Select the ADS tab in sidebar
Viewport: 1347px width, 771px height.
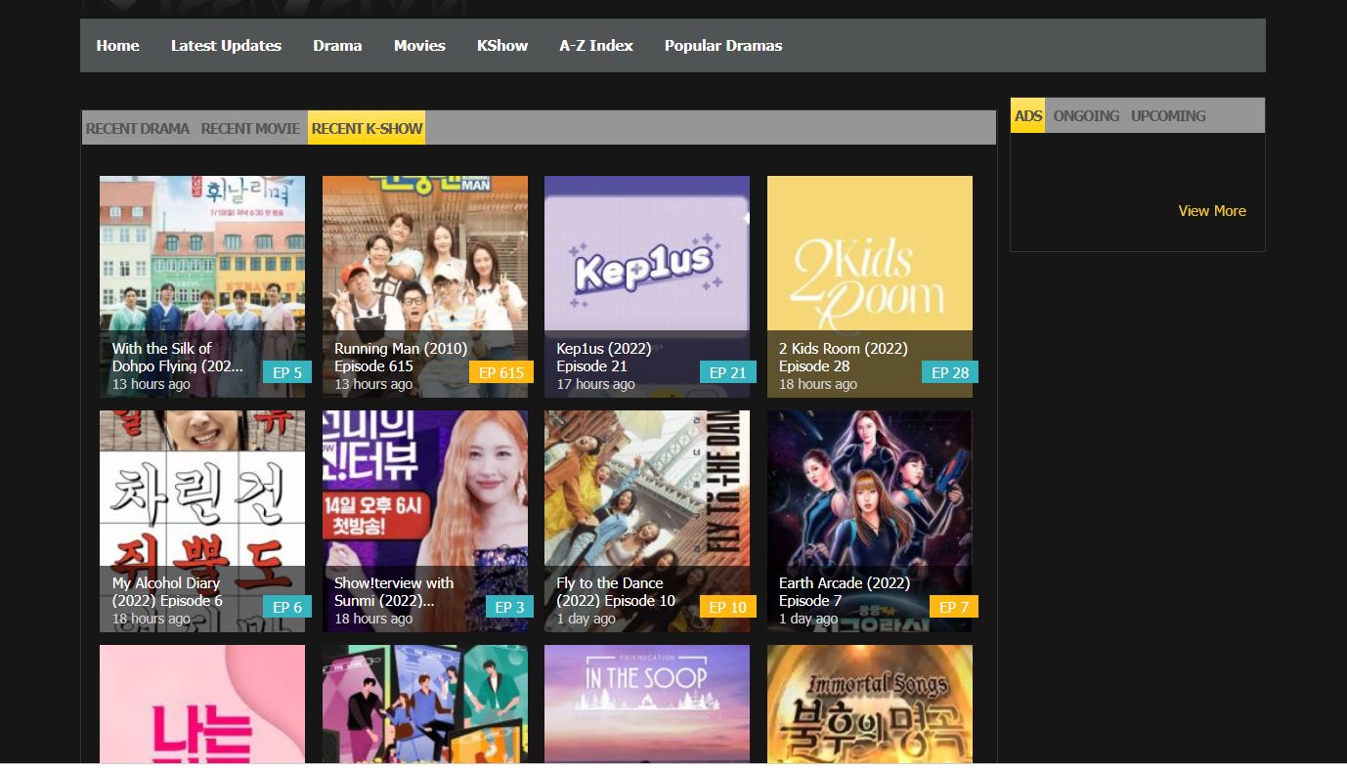tap(1028, 115)
